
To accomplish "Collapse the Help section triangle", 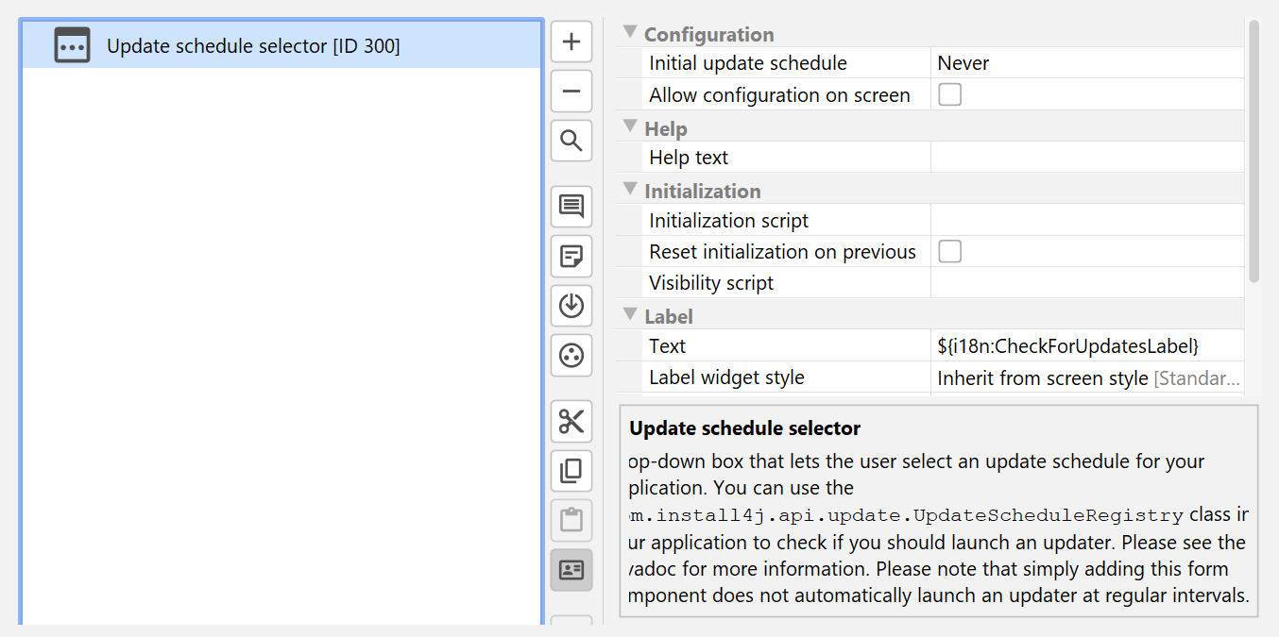I will (x=630, y=127).
